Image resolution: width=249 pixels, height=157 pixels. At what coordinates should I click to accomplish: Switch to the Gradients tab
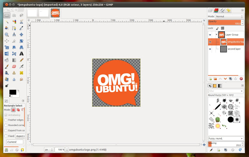point(220,86)
